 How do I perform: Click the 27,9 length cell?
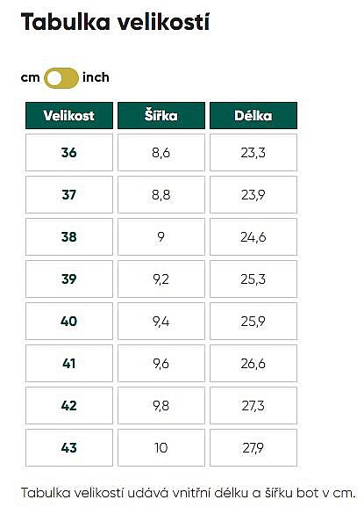point(253,448)
